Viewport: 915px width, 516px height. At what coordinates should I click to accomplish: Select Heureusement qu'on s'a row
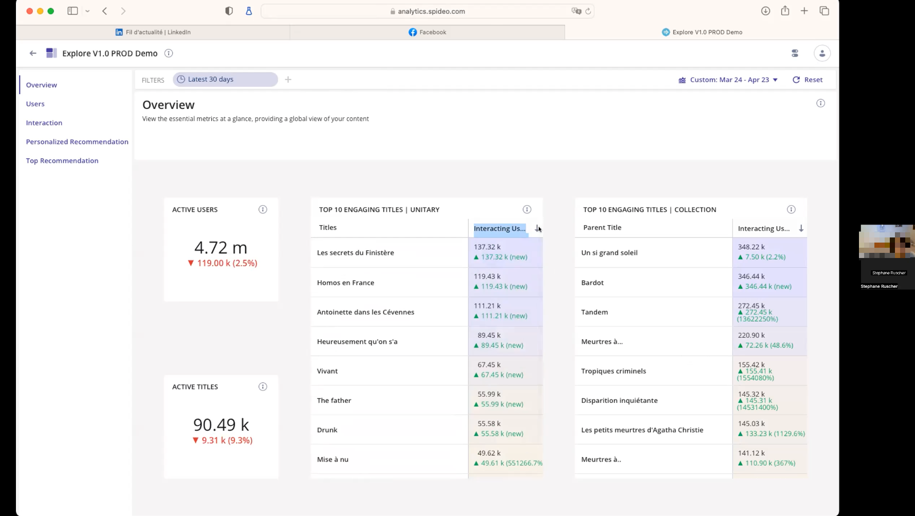(427, 341)
